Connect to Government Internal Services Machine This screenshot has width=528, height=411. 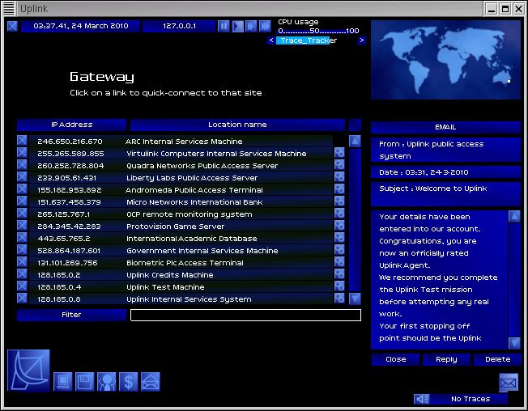point(181,251)
